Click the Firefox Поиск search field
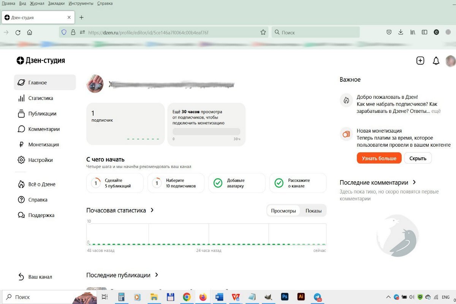 (315, 32)
